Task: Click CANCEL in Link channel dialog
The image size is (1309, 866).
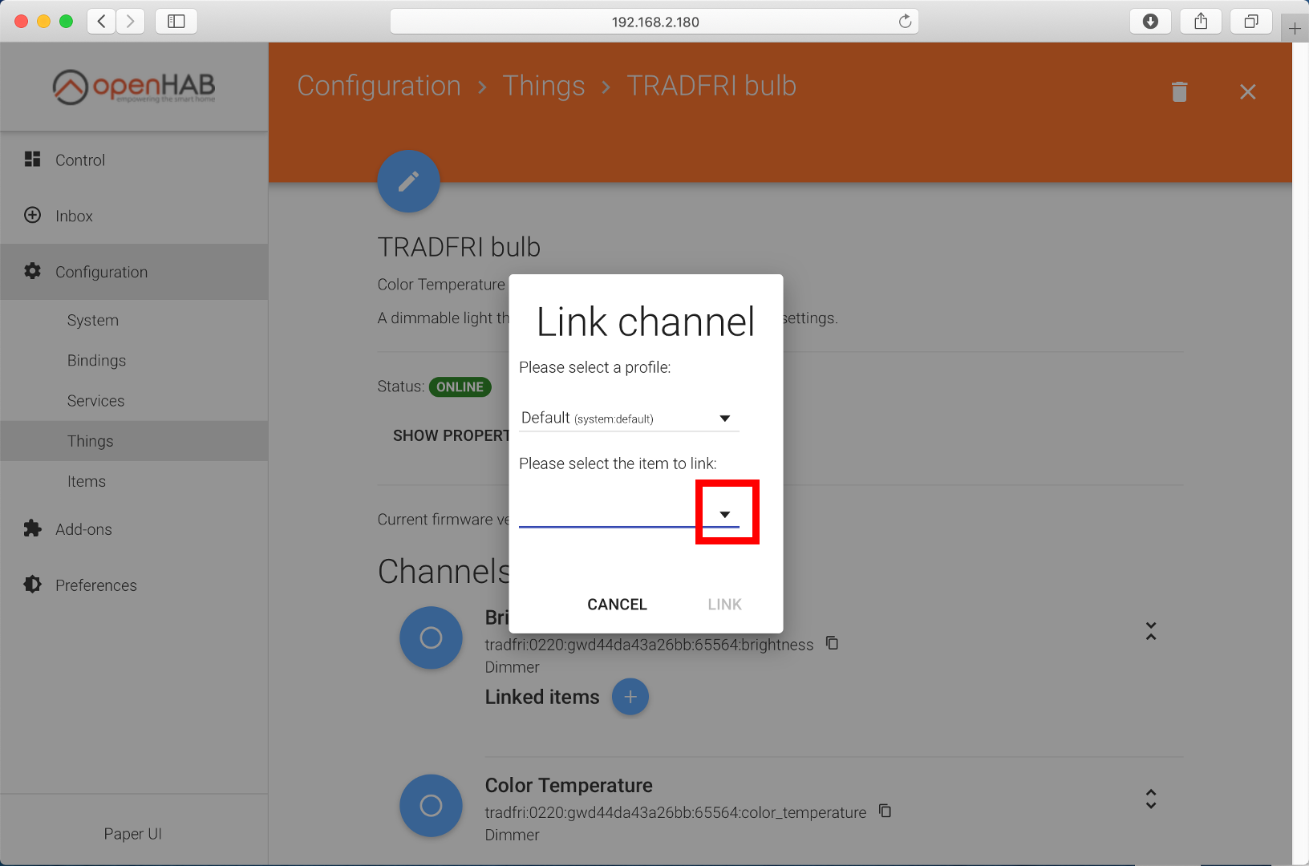Action: click(x=617, y=605)
